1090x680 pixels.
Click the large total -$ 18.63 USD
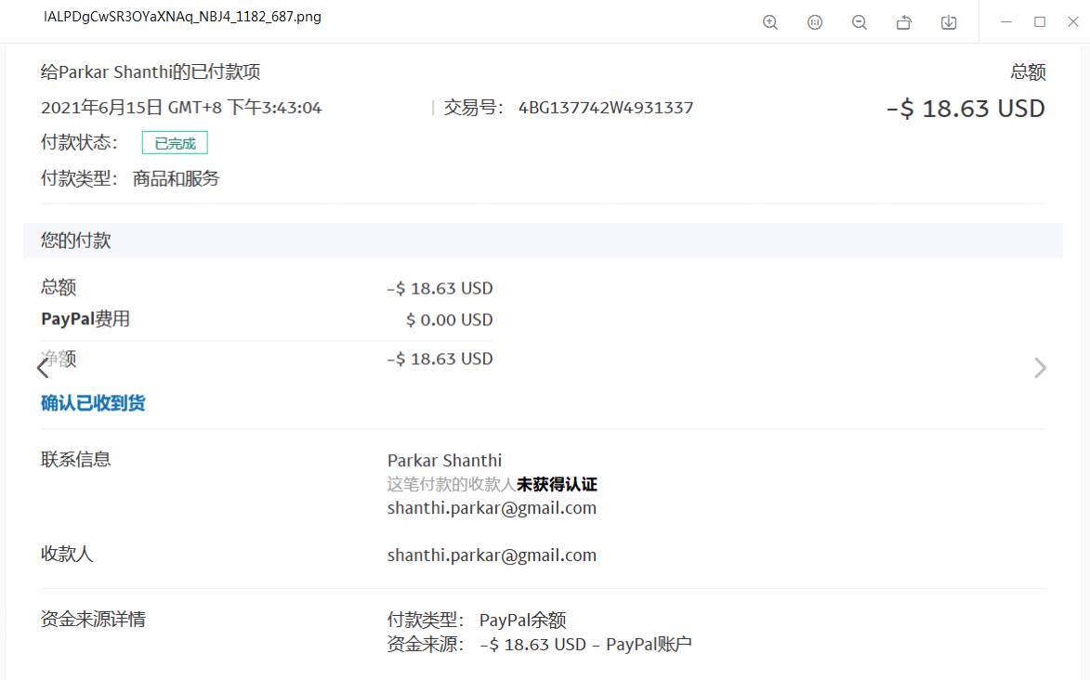pos(965,109)
